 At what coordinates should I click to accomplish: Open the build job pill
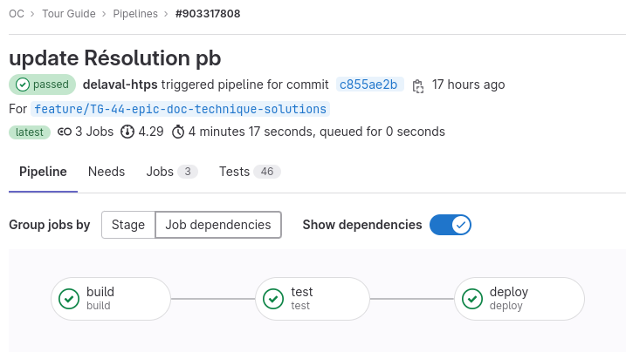coord(111,299)
